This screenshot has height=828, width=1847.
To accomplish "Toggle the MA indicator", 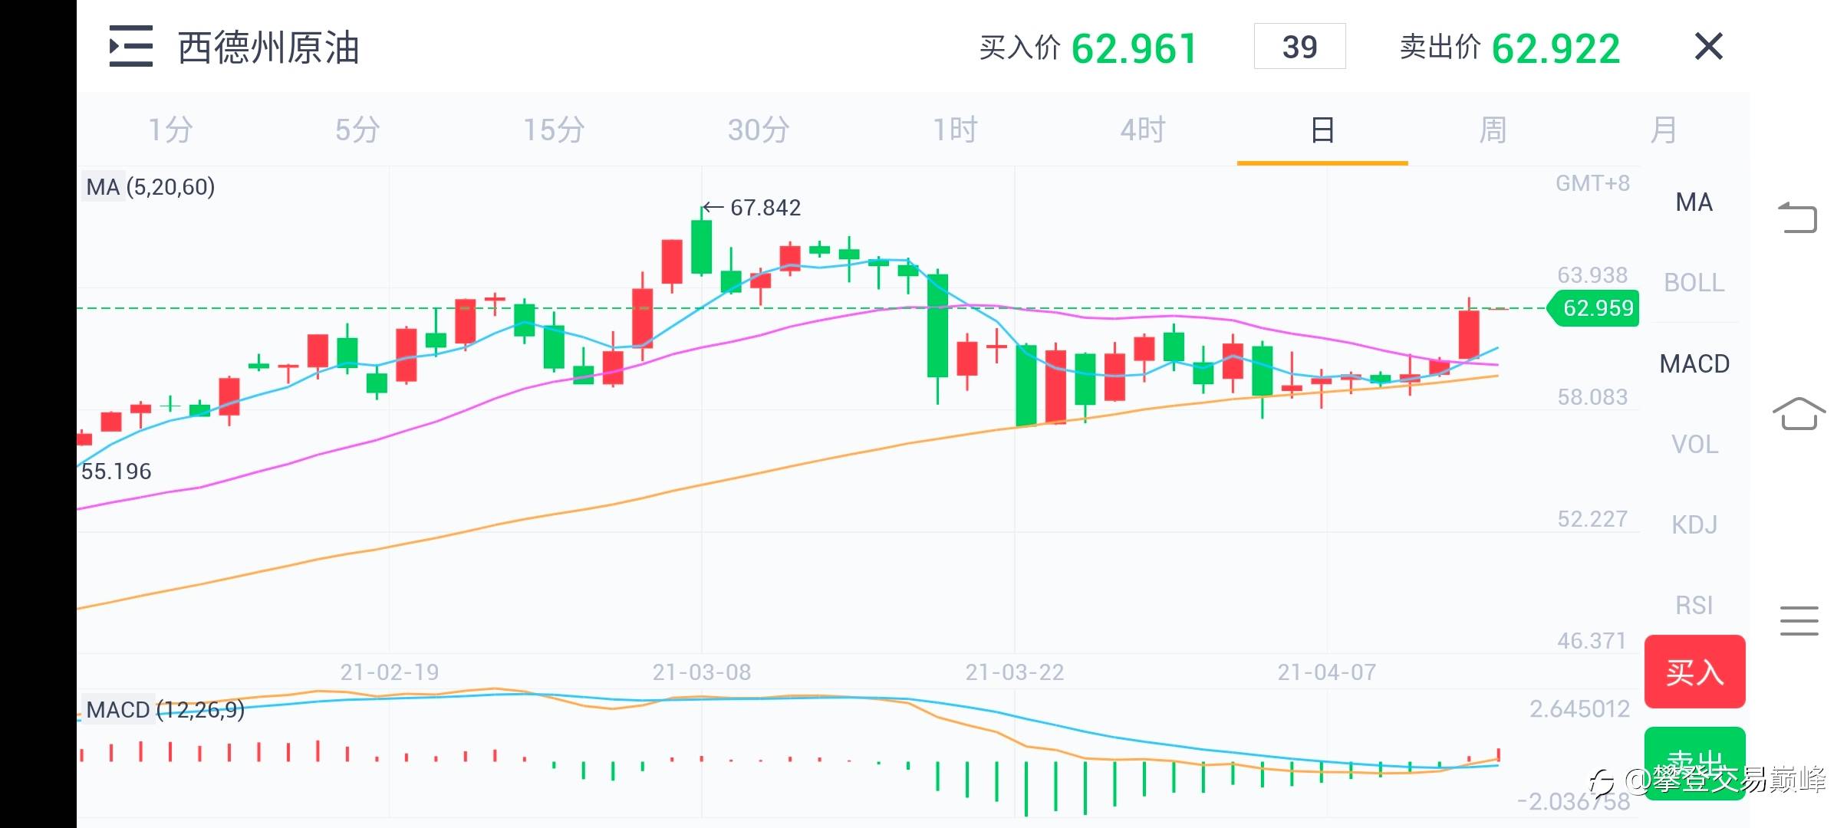I will [1694, 202].
